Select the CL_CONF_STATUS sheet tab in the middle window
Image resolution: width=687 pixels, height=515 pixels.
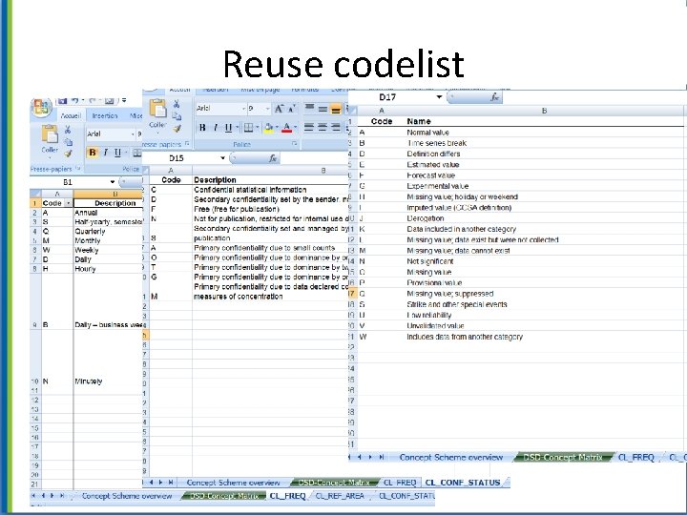[x=463, y=483]
